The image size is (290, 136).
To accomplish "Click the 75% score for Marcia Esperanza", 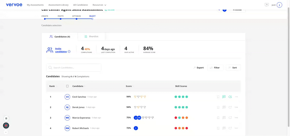I will click(x=129, y=118).
